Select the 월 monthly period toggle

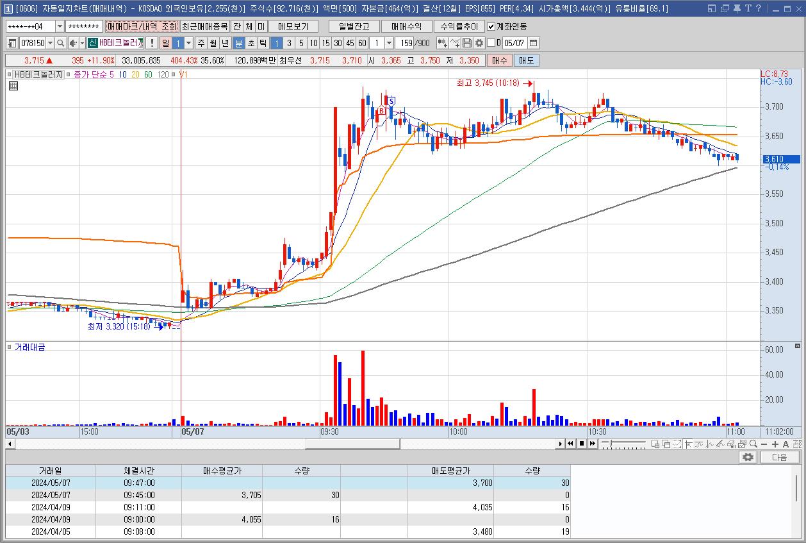[x=213, y=43]
